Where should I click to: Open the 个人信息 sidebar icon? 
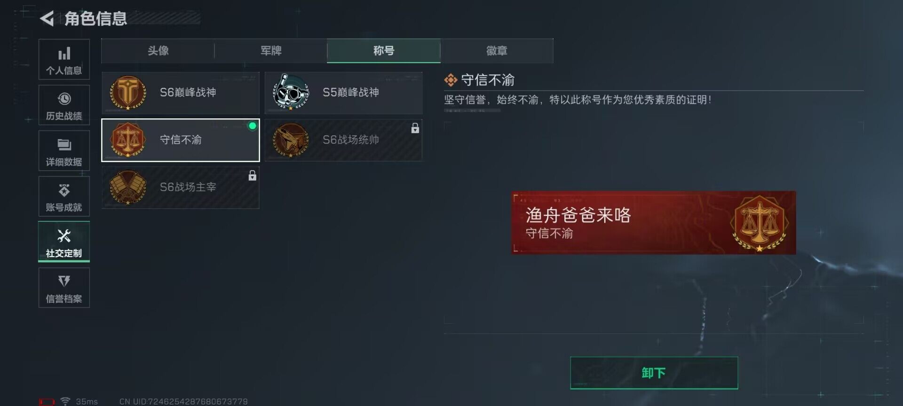(x=64, y=54)
